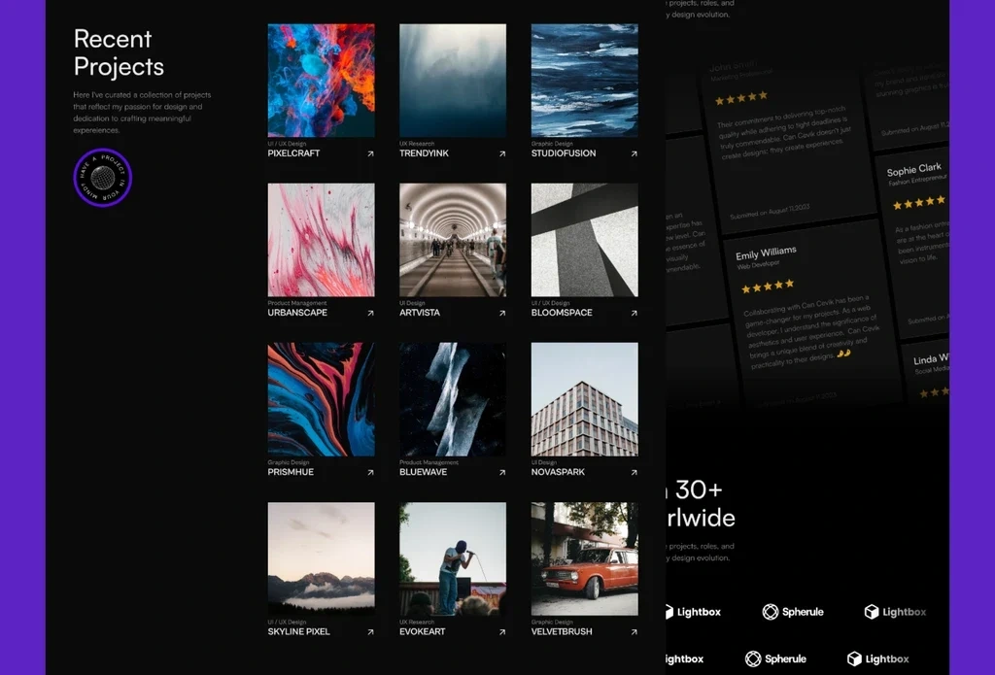Click the arrow icon beside BLUEWAVE

click(502, 472)
